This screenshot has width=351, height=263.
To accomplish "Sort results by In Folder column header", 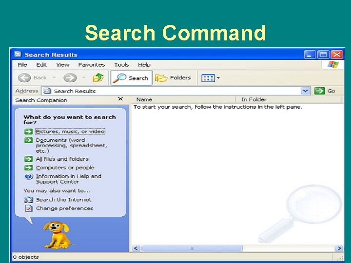I will [x=289, y=99].
